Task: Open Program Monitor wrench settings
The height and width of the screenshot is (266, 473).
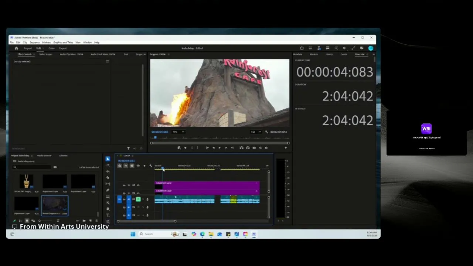Action: click(x=266, y=132)
